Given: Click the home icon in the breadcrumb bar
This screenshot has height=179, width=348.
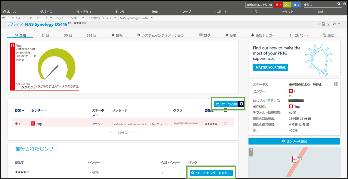Looking at the screenshot, I should click(4, 18).
